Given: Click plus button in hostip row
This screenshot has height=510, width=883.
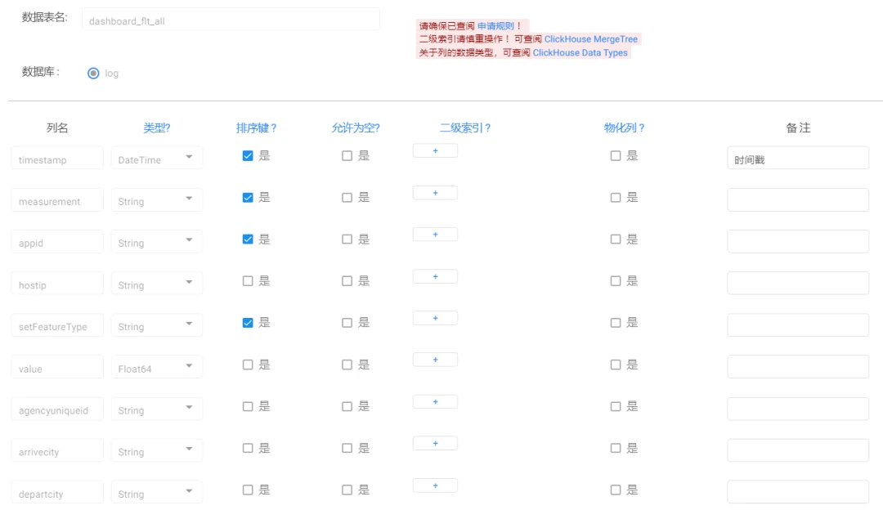Looking at the screenshot, I should pos(435,276).
